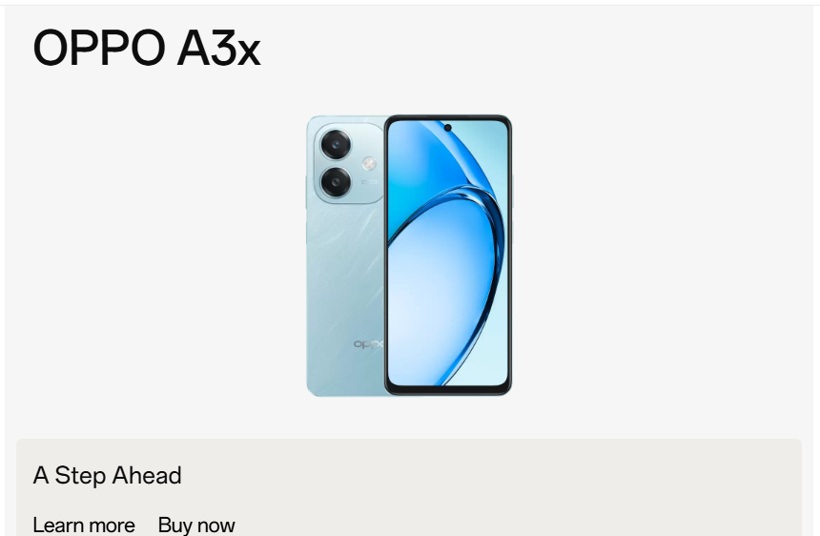This screenshot has width=820, height=536.
Task: Click the bottom bezel of front phone
Action: point(447,390)
